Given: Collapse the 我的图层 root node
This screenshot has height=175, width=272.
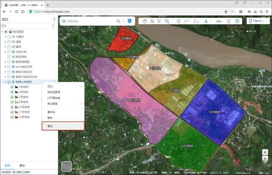Looking at the screenshot, I should [3, 32].
